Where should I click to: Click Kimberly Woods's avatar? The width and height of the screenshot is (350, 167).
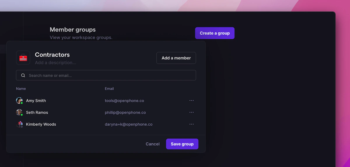pyautogui.click(x=19, y=124)
